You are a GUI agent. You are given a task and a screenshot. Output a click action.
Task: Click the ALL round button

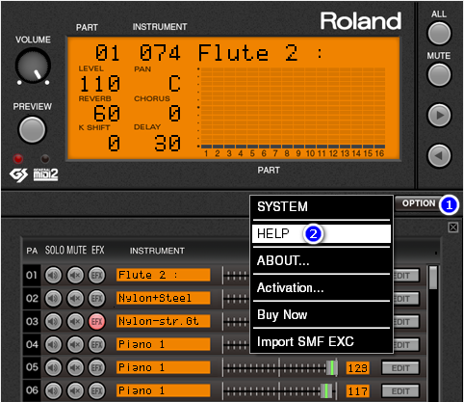point(439,33)
